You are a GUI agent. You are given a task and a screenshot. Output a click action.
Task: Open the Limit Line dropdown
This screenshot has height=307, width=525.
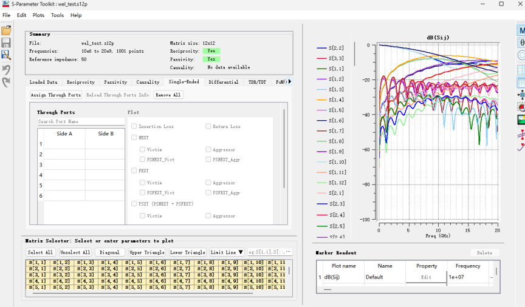pyautogui.click(x=227, y=252)
